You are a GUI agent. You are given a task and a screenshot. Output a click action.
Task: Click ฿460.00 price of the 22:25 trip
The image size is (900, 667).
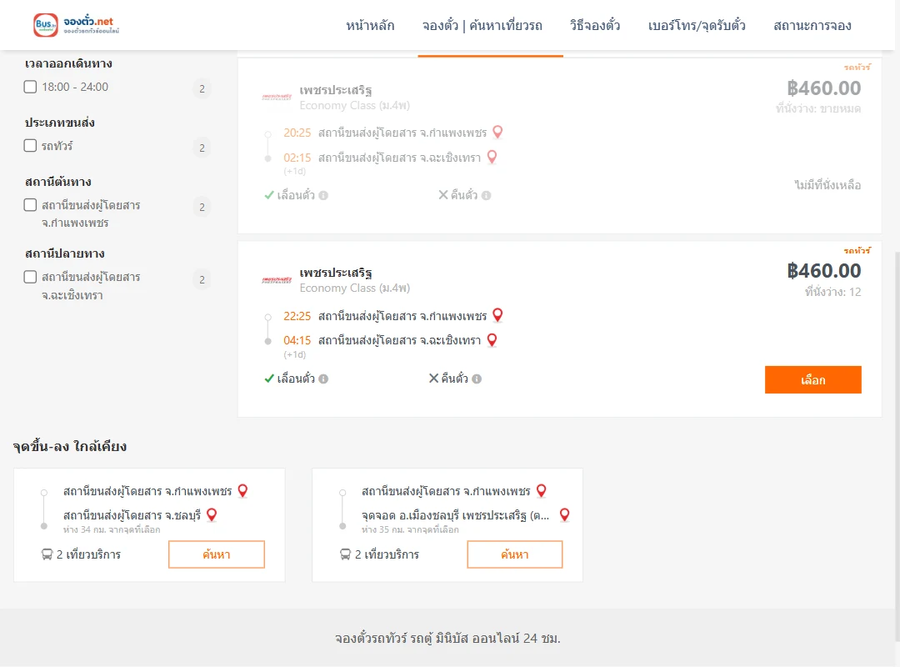click(x=823, y=271)
